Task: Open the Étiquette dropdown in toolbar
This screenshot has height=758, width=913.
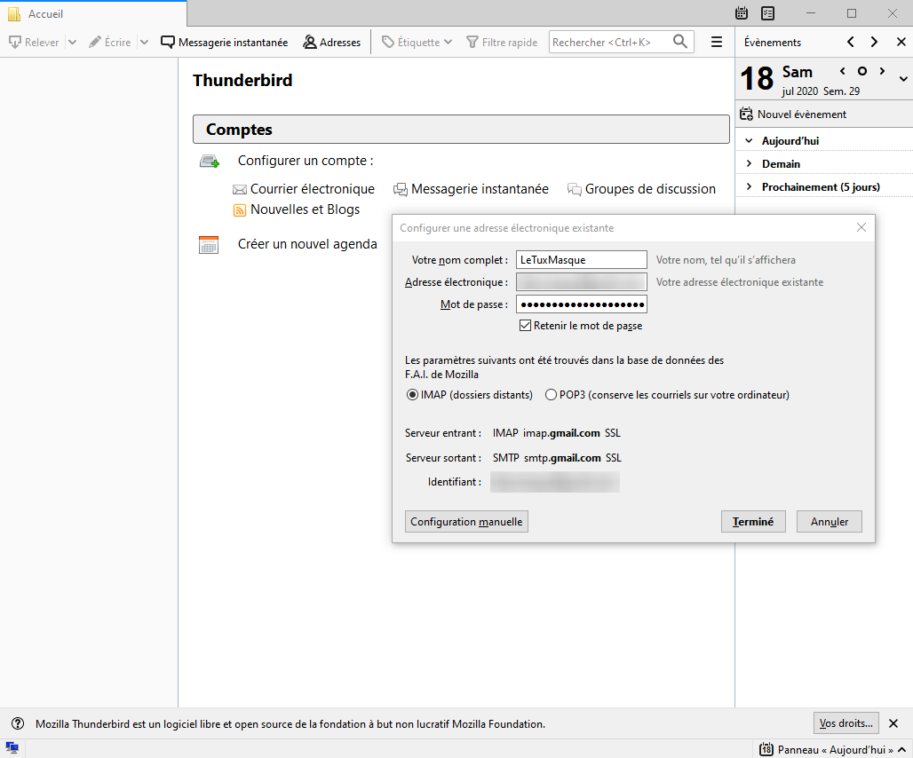Action: coord(417,42)
